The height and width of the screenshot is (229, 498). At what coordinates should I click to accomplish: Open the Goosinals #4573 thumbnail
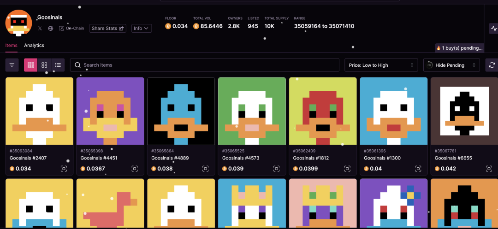(252, 111)
